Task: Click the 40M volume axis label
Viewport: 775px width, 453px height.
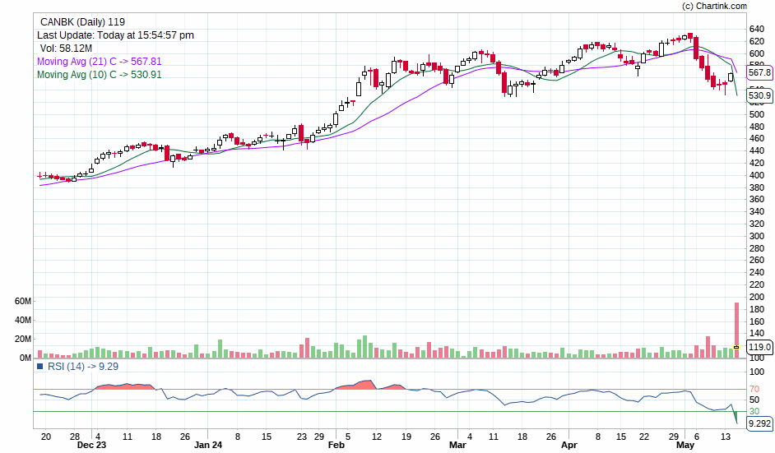Action: [23, 320]
